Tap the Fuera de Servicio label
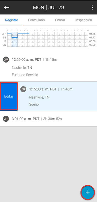Viewport: 97px width, 202px height. click(25, 75)
